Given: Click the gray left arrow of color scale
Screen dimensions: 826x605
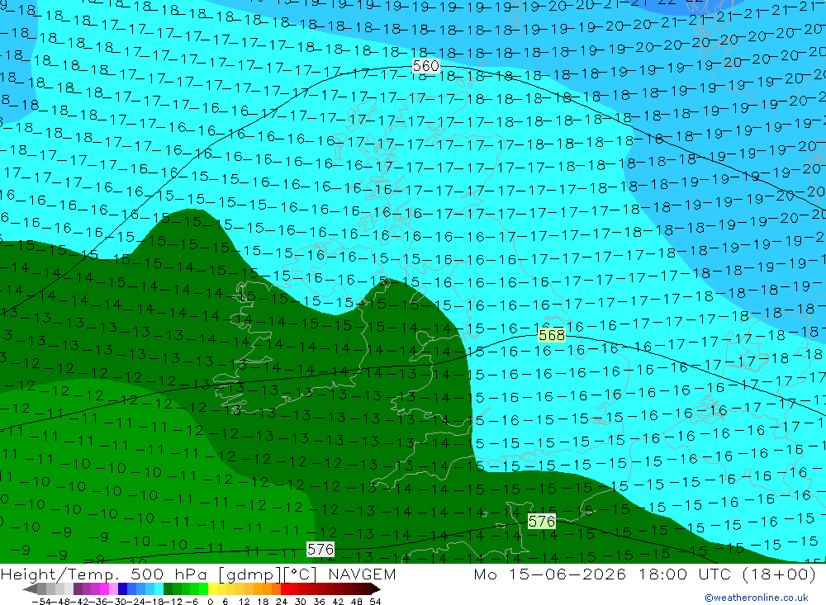Looking at the screenshot, I should coord(30,588).
